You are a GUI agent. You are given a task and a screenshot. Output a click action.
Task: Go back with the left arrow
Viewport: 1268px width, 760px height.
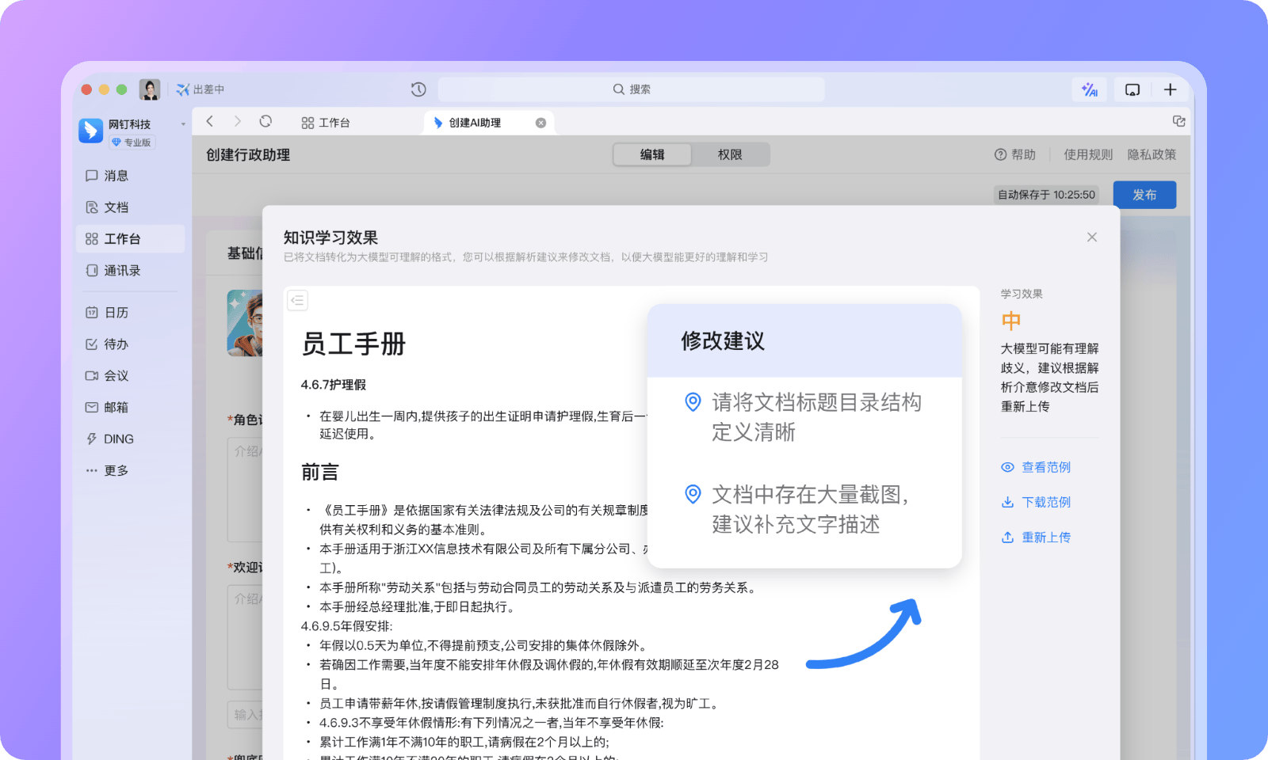[x=210, y=122]
